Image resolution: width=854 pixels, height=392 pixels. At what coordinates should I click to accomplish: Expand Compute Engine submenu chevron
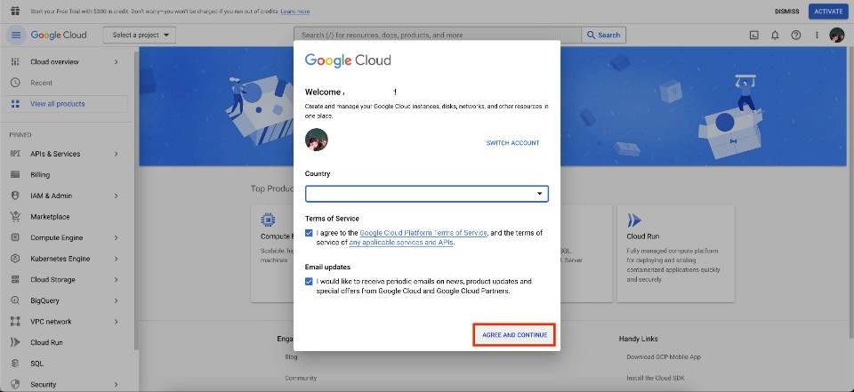(116, 237)
